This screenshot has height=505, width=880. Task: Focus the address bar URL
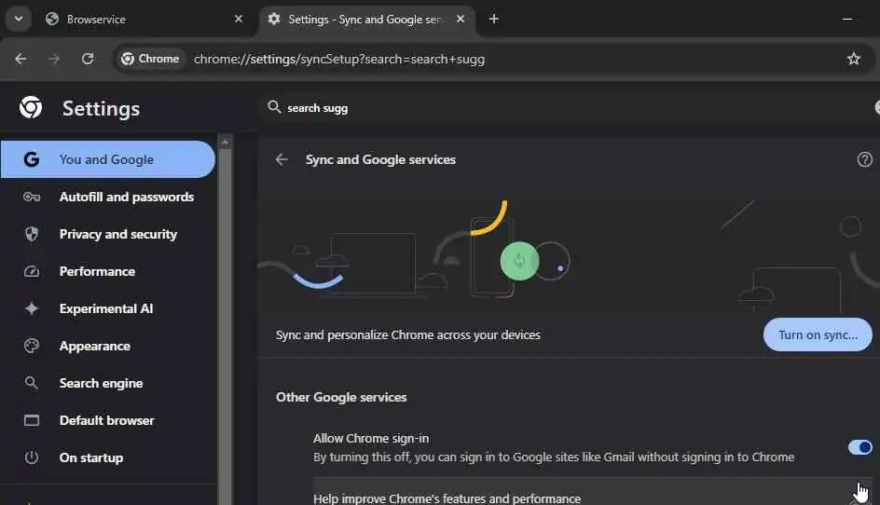[339, 59]
